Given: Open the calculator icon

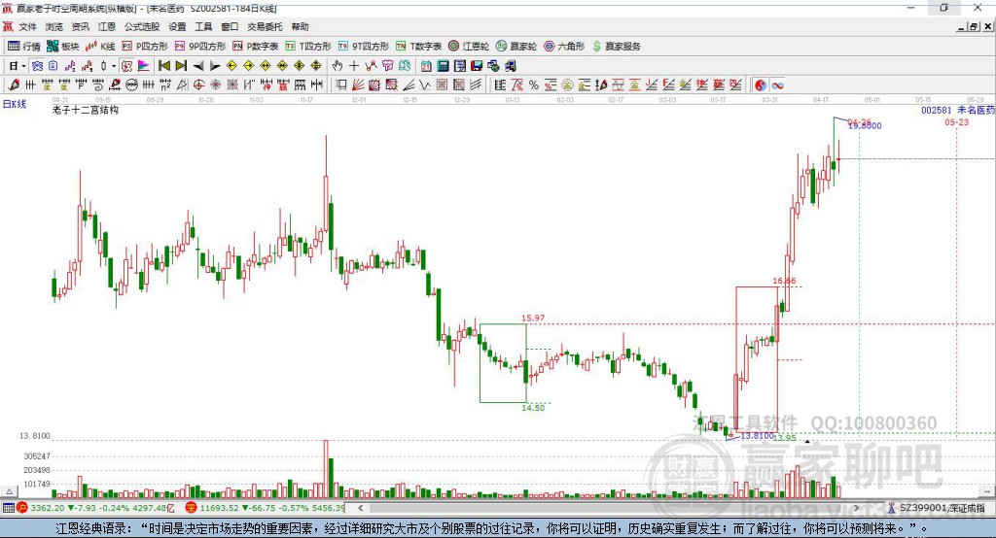Looking at the screenshot, I should point(443,66).
